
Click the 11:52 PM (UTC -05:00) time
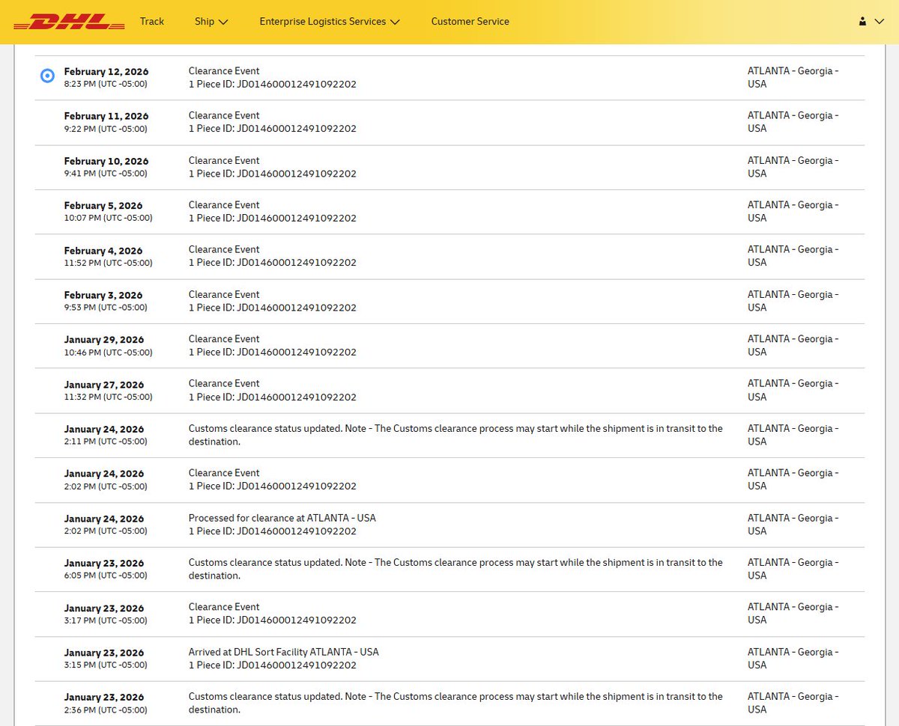108,263
